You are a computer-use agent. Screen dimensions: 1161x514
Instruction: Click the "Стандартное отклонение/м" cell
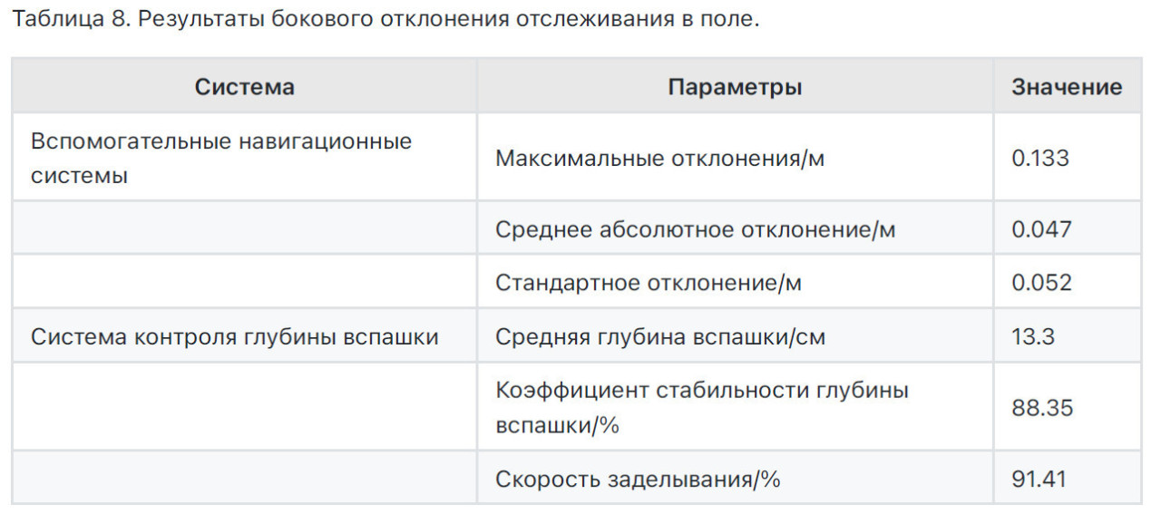[649, 283]
